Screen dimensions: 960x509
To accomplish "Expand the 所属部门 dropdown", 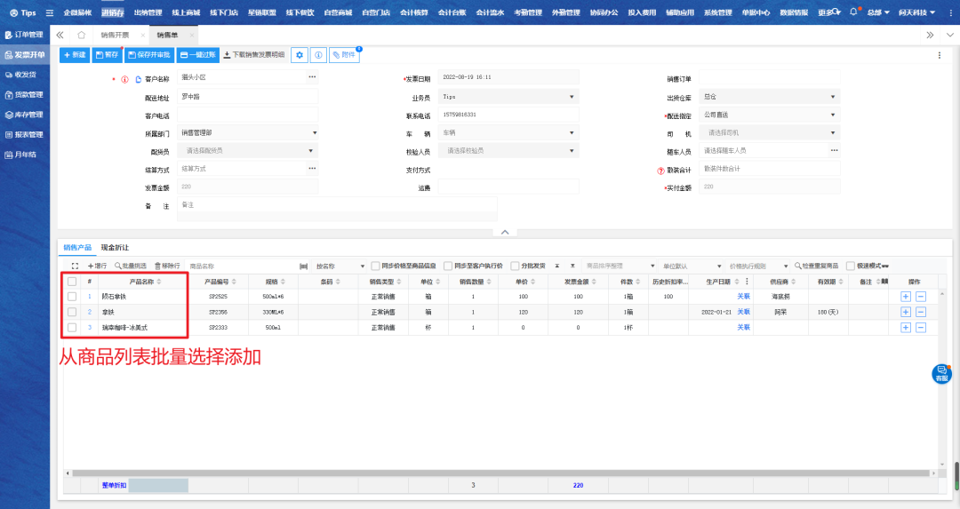I will [x=248, y=133].
